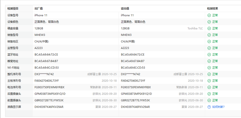Screen dimensions: 241x118
Task: Click factory value 正面黑色，背面白色
Action: click(47, 22)
